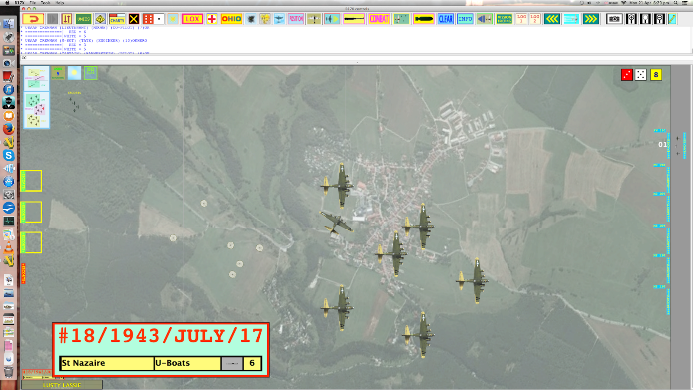The image size is (693, 390).
Task: Click the COMBAT toolbar button
Action: pos(379,19)
